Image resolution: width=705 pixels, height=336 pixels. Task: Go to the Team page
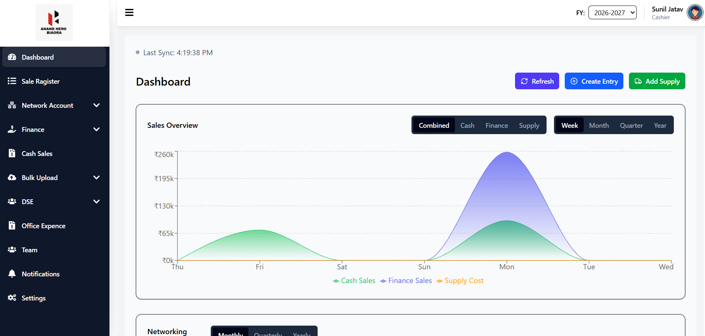click(54, 250)
